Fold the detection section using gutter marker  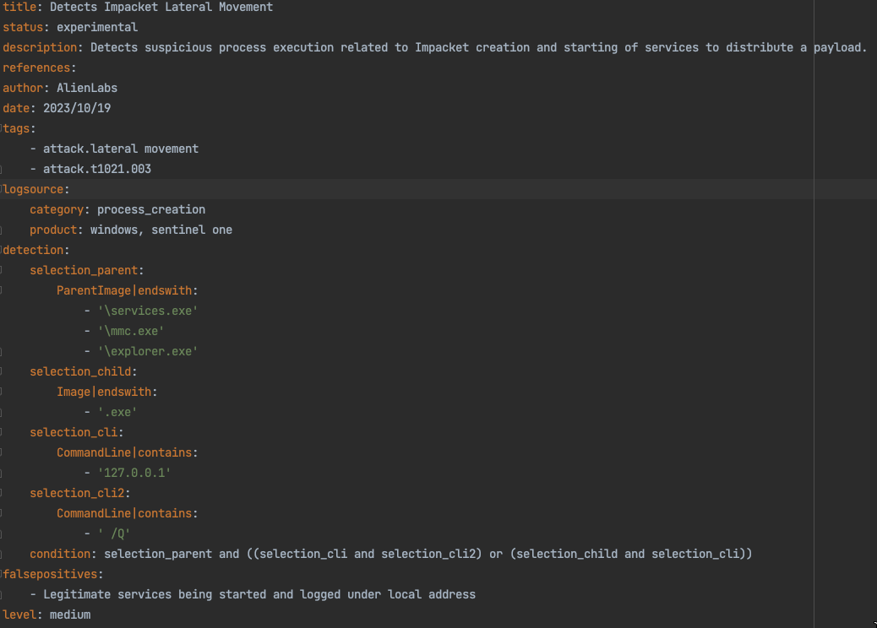pos(3,250)
